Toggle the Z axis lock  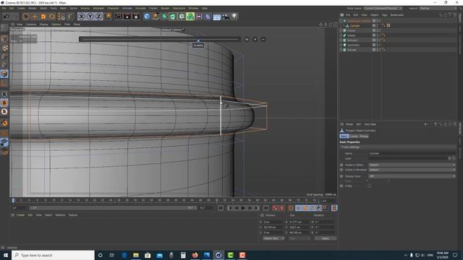click(x=98, y=17)
